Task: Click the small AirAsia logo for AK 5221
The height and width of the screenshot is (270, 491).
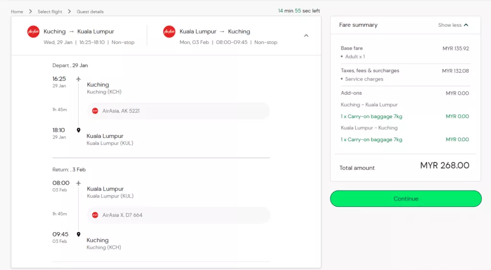Action: pyautogui.click(x=95, y=111)
